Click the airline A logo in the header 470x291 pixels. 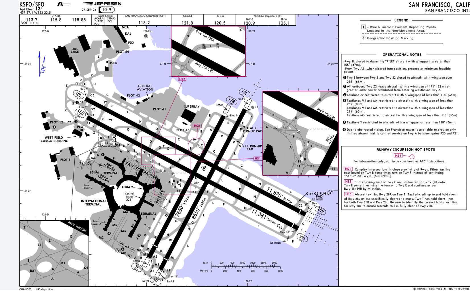64,4
